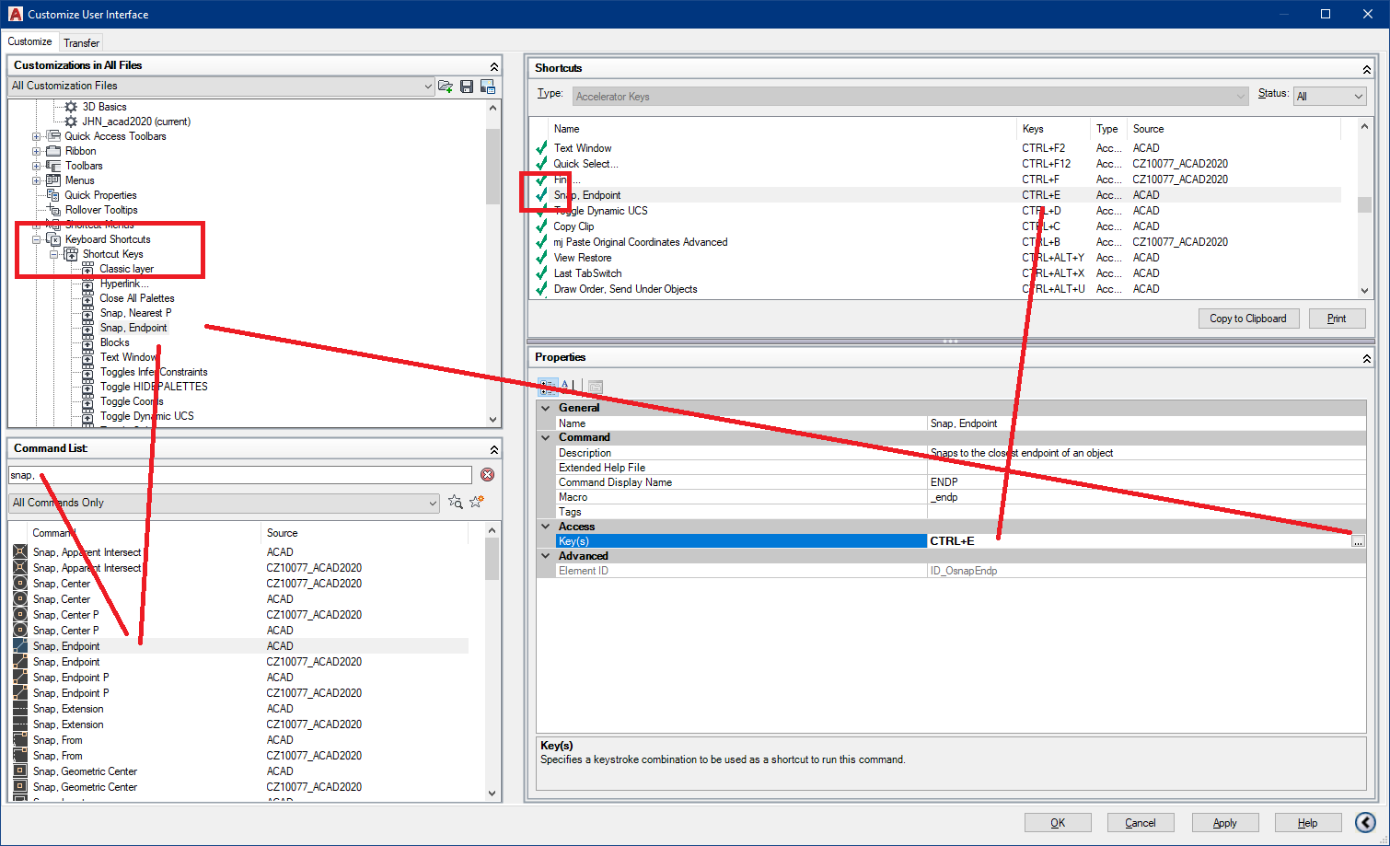Click the Copy to Clipboard button
Image resolution: width=1390 pixels, height=846 pixels.
coord(1248,318)
